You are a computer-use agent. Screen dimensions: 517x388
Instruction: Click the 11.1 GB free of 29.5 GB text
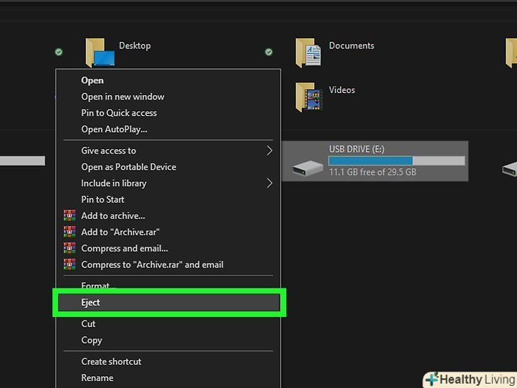pos(373,172)
